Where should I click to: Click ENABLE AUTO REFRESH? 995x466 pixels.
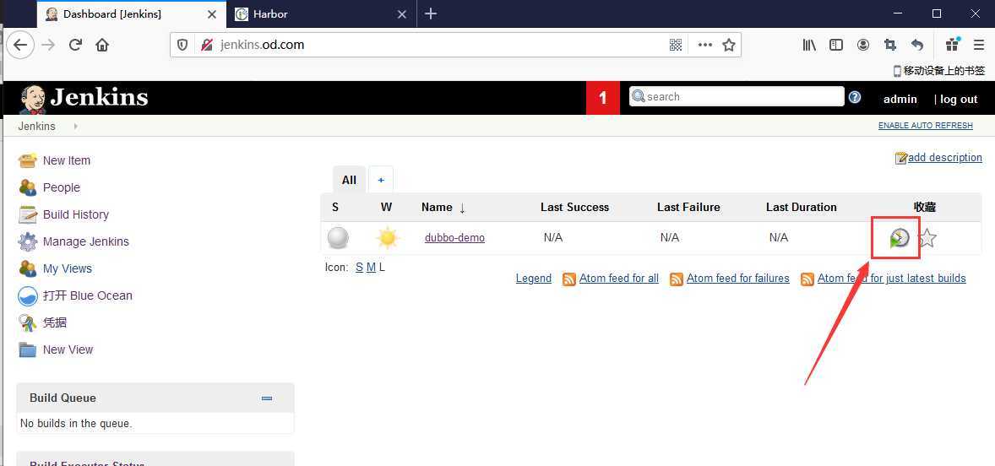pos(925,126)
